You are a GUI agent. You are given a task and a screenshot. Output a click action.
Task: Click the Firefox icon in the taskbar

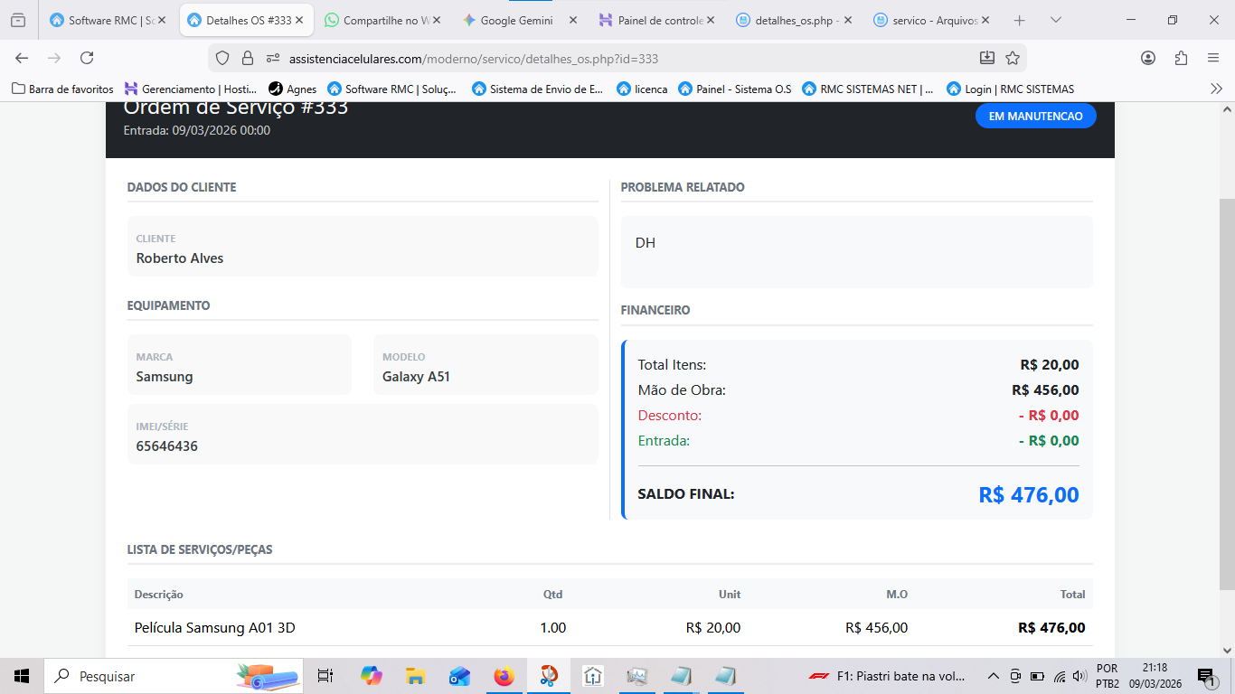click(x=504, y=676)
